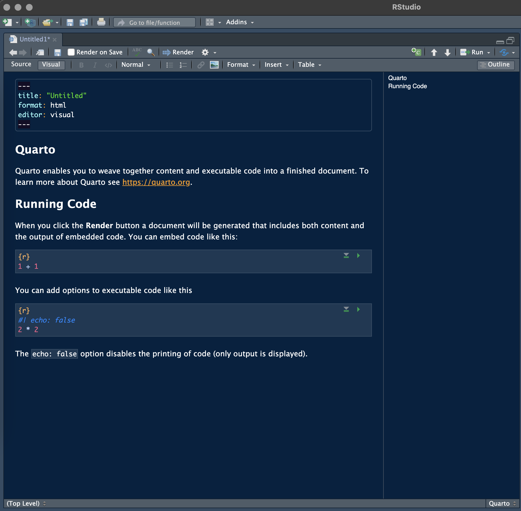521x511 pixels.
Task: Go to previous section up arrow
Action: tap(434, 52)
